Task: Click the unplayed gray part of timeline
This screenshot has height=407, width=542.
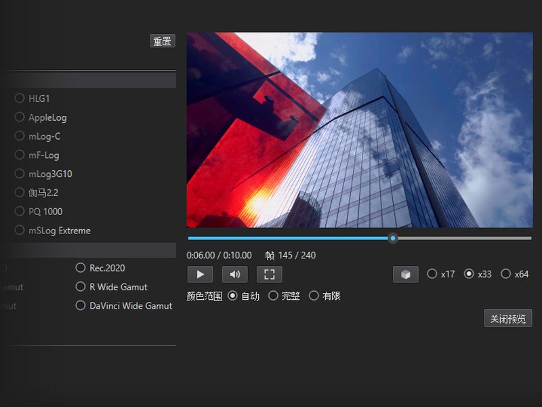Action: (x=464, y=238)
